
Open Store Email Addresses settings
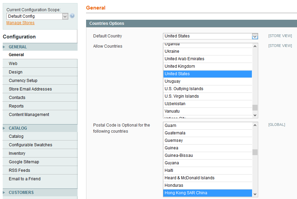30,89
